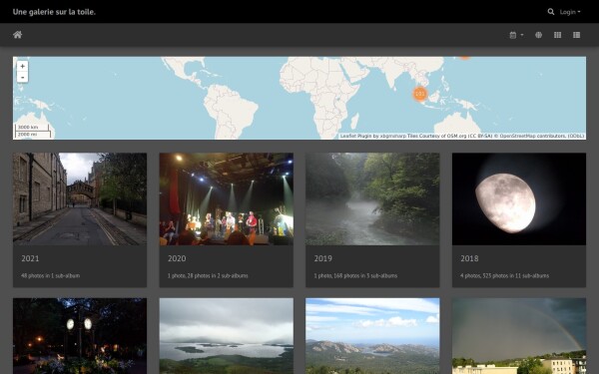
Task: Open the calendar view dropdown
Action: [x=516, y=35]
